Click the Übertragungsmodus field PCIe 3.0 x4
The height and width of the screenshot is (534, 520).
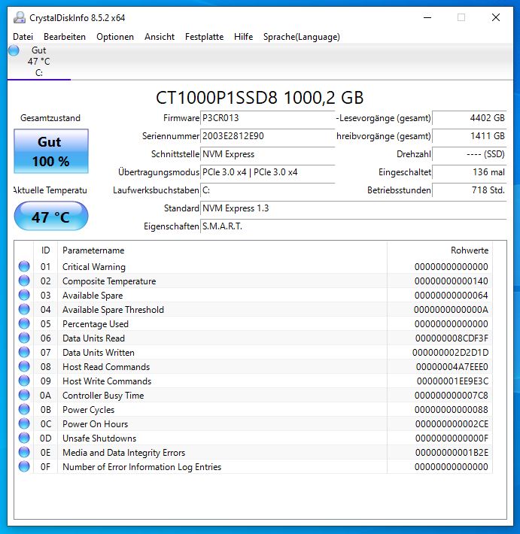(x=267, y=172)
